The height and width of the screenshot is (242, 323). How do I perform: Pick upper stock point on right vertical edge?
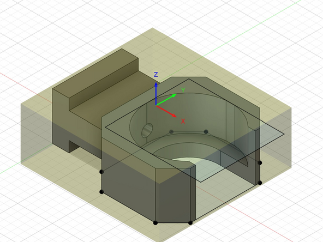point(260,163)
